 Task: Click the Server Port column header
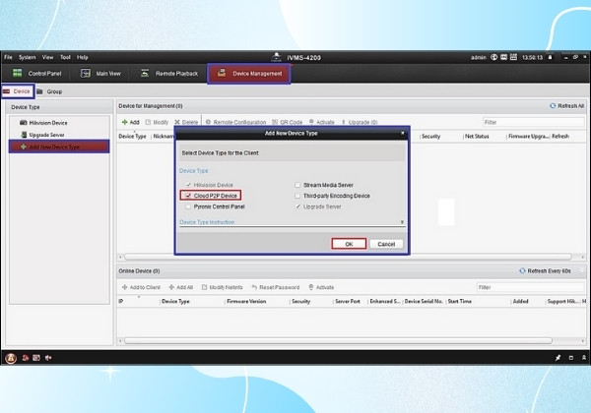coord(348,301)
